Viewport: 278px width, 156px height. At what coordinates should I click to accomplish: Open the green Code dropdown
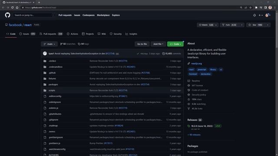(175, 44)
